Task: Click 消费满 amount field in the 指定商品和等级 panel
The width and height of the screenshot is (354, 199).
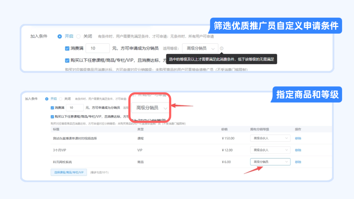Action: pos(75,108)
